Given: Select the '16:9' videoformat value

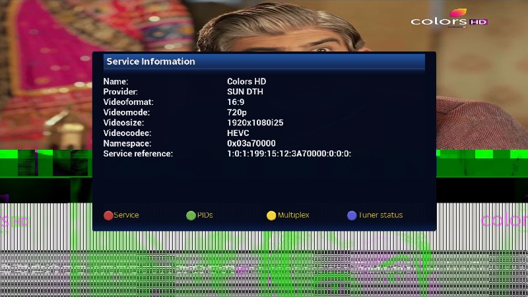Looking at the screenshot, I should click(236, 102).
